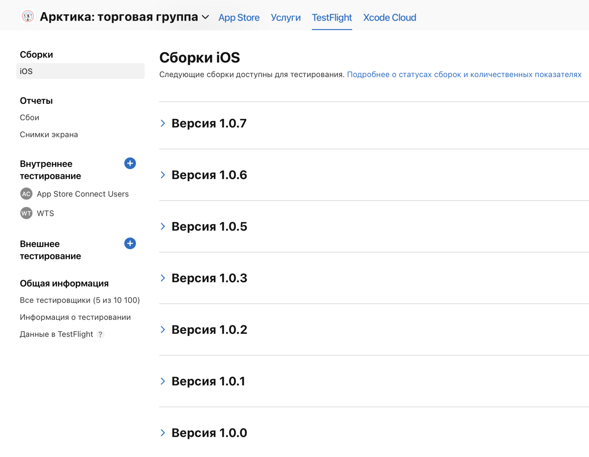The width and height of the screenshot is (589, 457).
Task: Expand Версия 1.0.2 chevron
Action: [163, 330]
